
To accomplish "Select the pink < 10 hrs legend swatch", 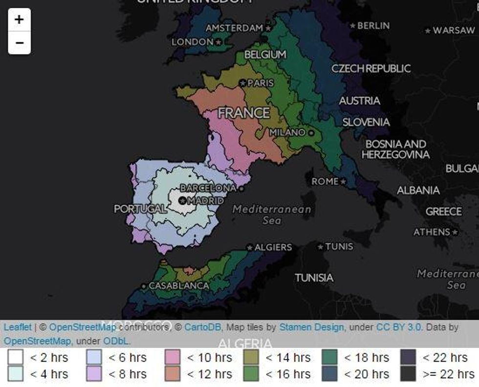I will pos(173,357).
